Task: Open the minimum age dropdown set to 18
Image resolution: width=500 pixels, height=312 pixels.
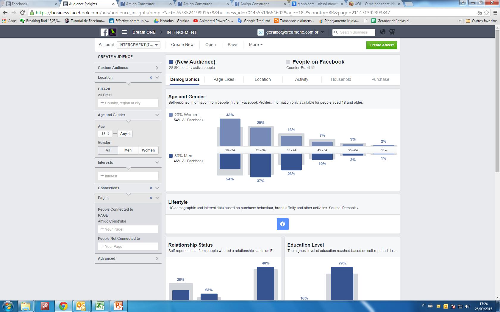Action: [104, 134]
